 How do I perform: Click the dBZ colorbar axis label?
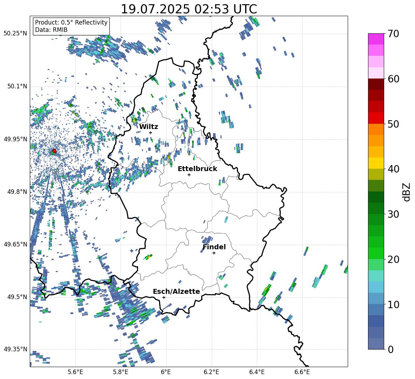(407, 192)
